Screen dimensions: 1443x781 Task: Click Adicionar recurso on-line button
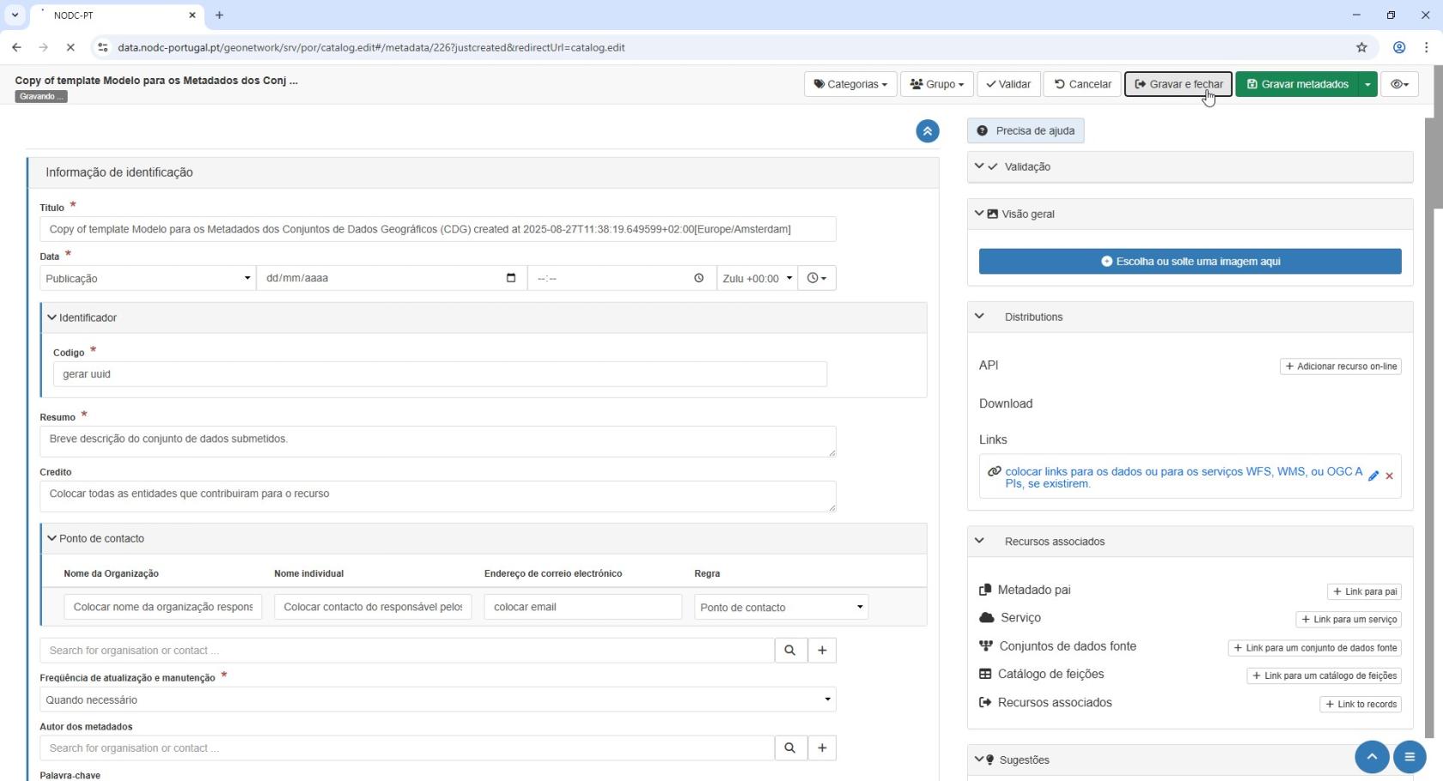click(x=1340, y=366)
